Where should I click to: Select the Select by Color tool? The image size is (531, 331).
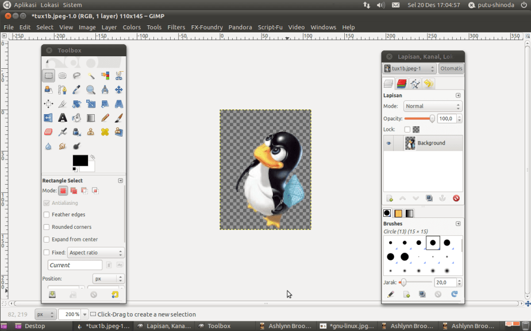tap(105, 76)
